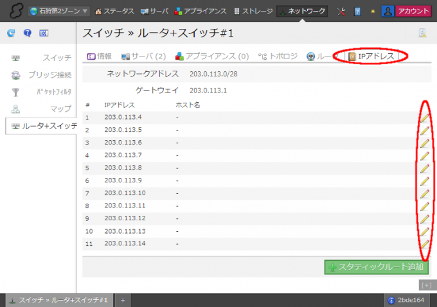Image resolution: width=437 pixels, height=307 pixels.
Task: Edit hostname of IP address 203.0.113.8
Action: pos(424,168)
